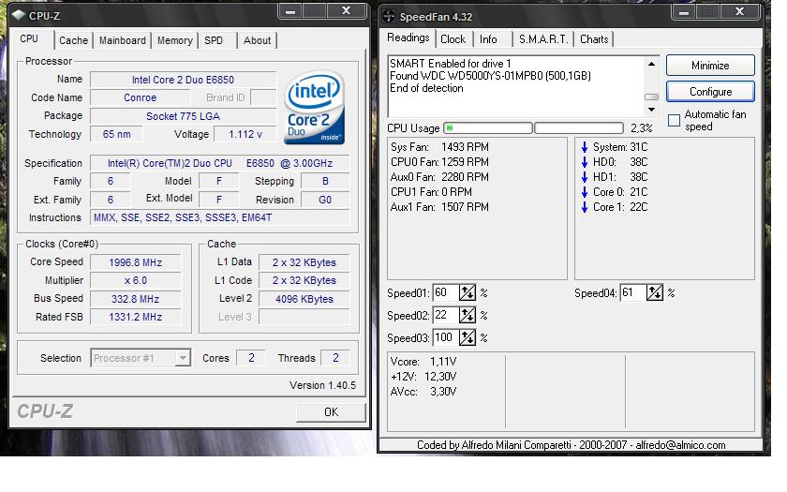Click 'Aux1 Fan: 1507 RPM' reading
787x492 pixels.
pyautogui.click(x=439, y=207)
